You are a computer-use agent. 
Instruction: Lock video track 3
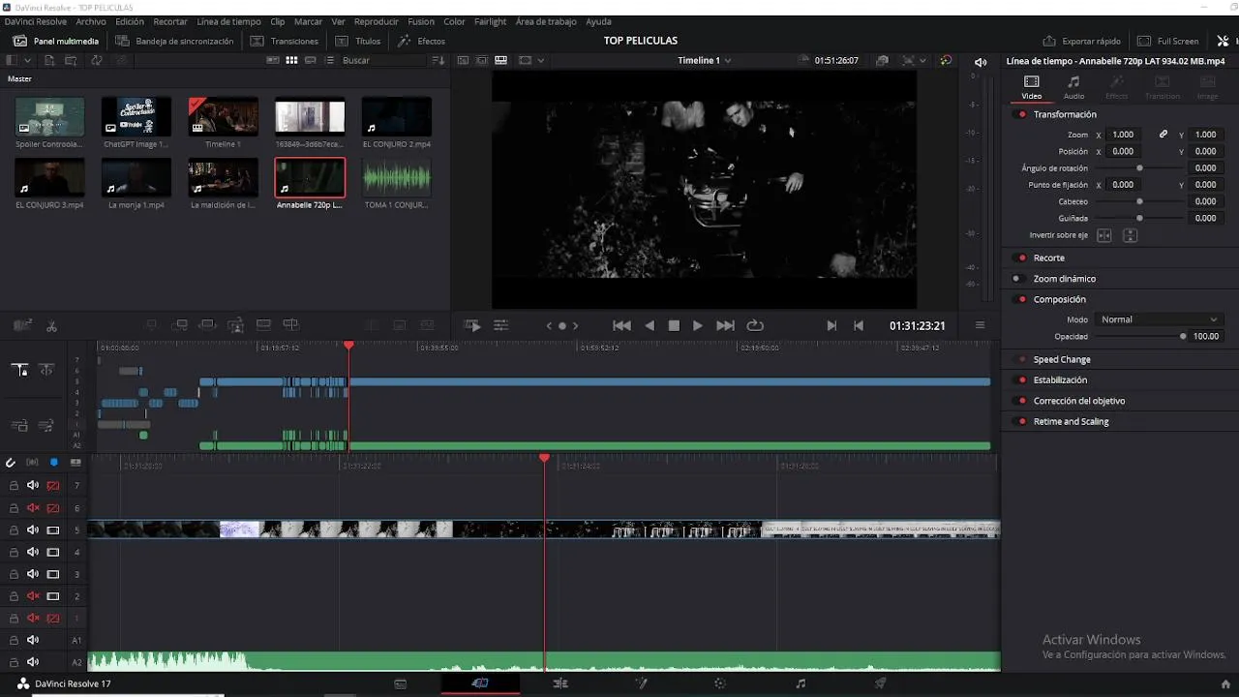pyautogui.click(x=14, y=574)
